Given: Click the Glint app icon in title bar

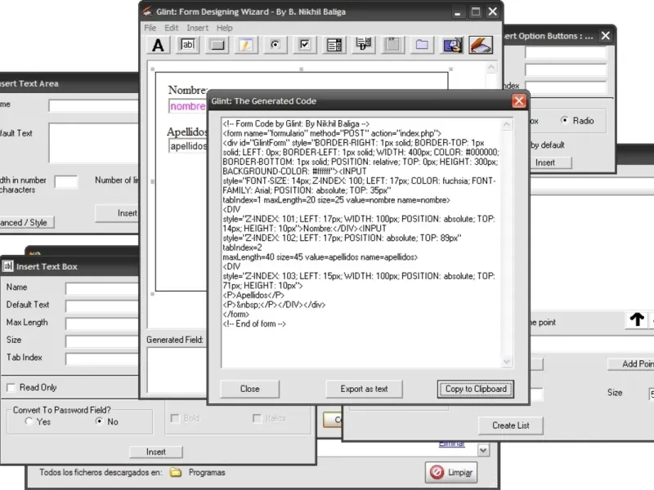Looking at the screenshot, I should pyautogui.click(x=147, y=11).
